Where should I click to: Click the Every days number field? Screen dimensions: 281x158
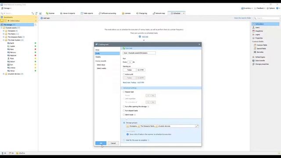click(130, 62)
